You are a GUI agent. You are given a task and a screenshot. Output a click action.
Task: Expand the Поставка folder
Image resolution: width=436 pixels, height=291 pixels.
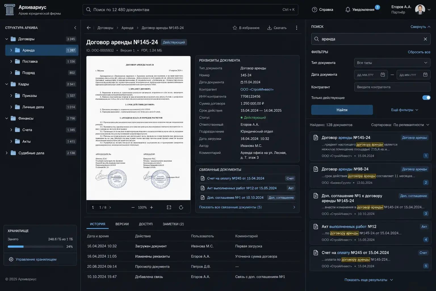[x=11, y=61]
